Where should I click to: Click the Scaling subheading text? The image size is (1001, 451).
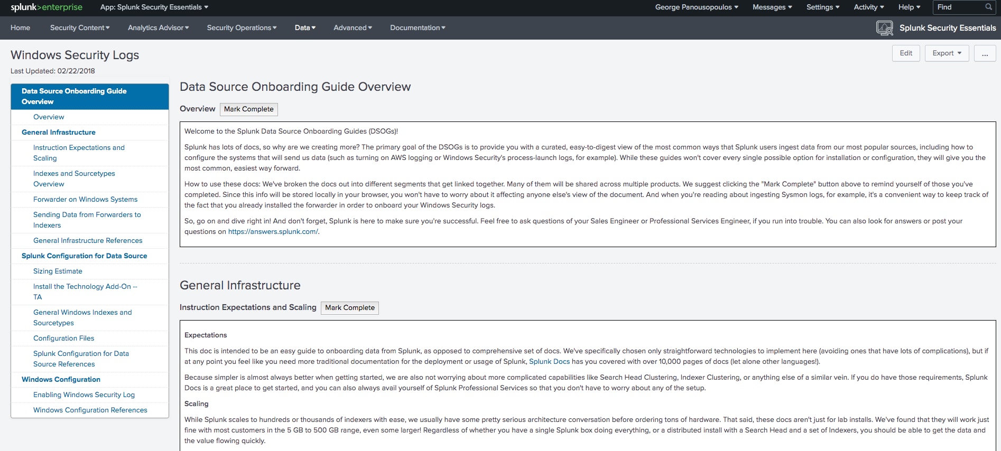click(196, 404)
